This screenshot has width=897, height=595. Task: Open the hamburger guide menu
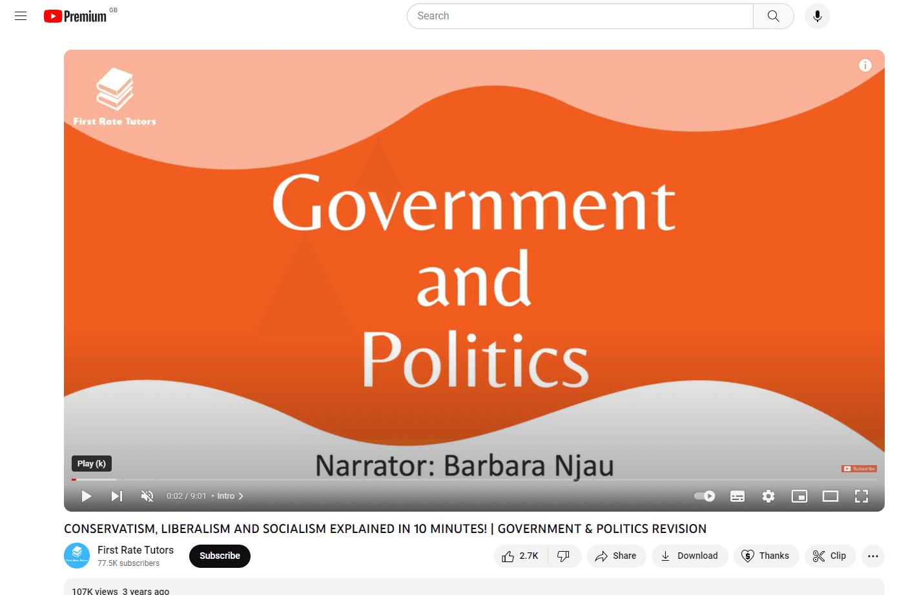tap(21, 16)
